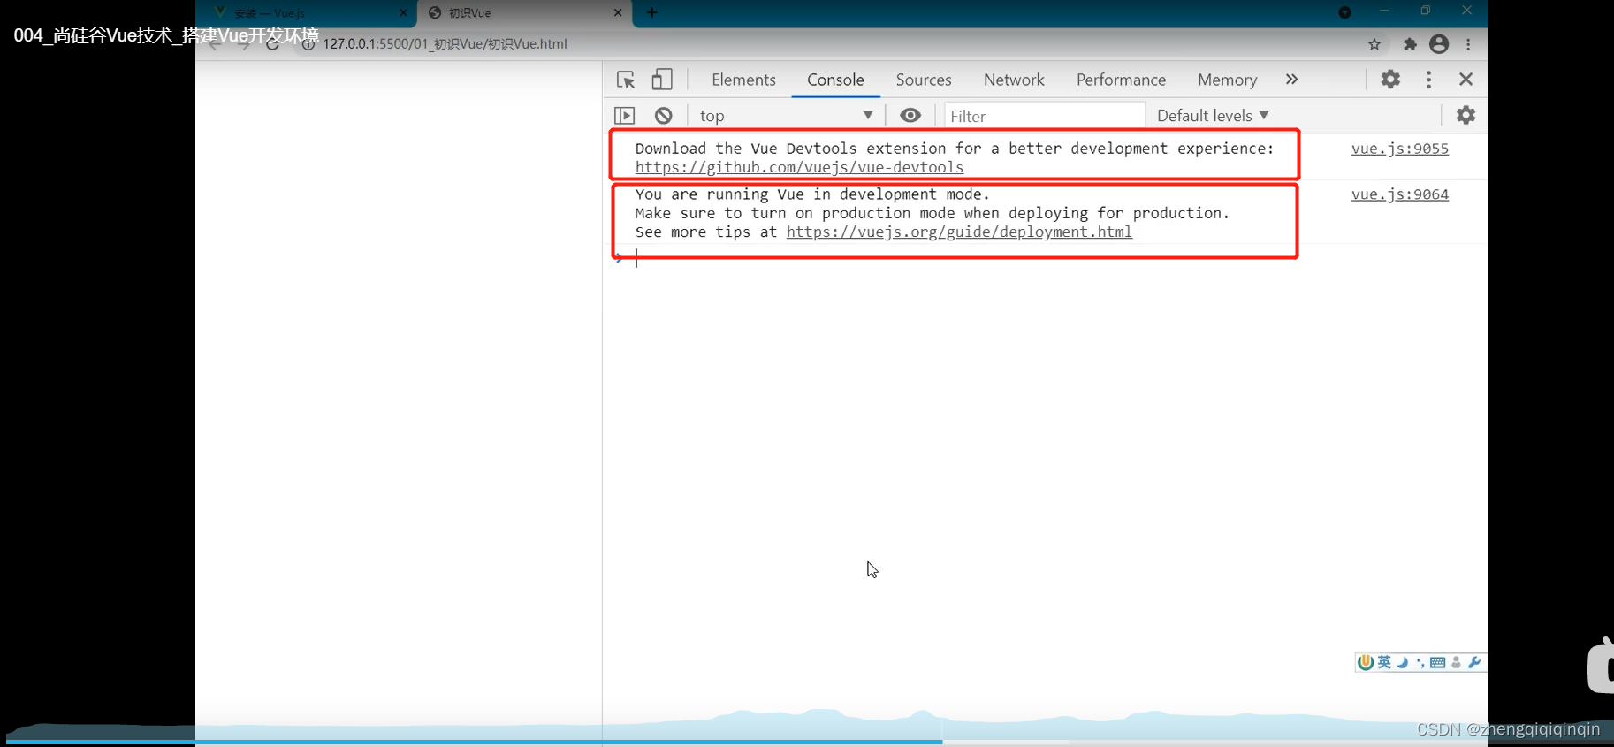Open the Chrome three-dot menu
The height and width of the screenshot is (747, 1614).
pyautogui.click(x=1468, y=44)
